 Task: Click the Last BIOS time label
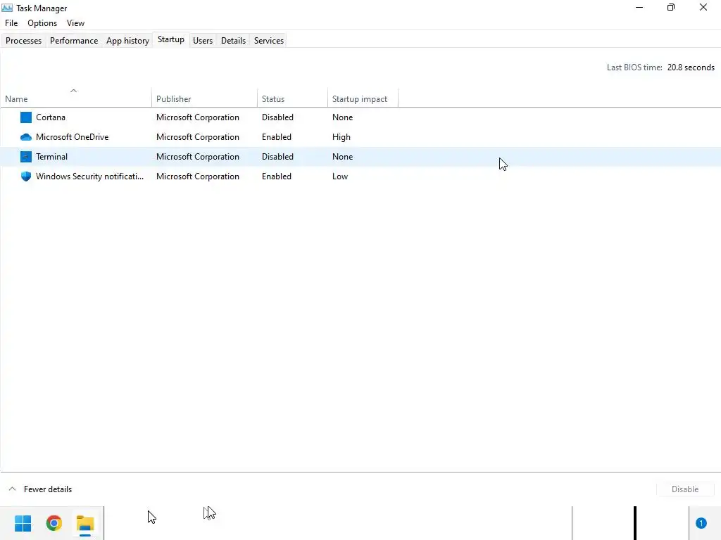634,67
